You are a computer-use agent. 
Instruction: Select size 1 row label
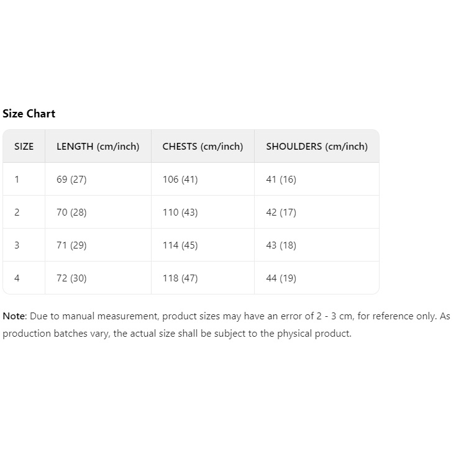pos(17,180)
